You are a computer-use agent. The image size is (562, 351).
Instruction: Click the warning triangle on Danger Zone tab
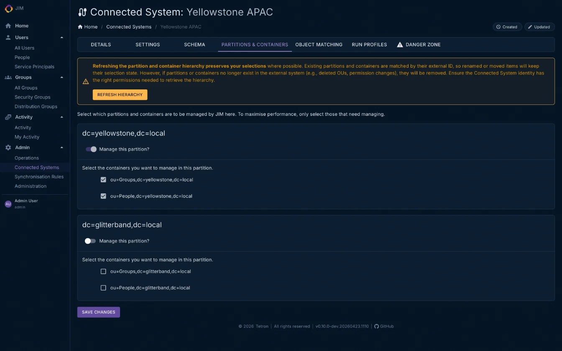pyautogui.click(x=400, y=44)
